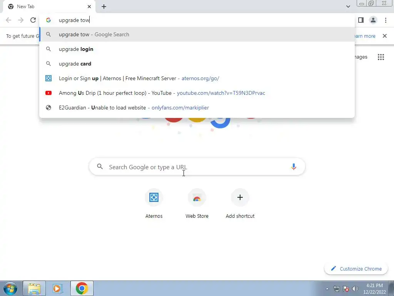Select the 'upgrade login' suggestion
The image size is (394, 296).
[197, 49]
